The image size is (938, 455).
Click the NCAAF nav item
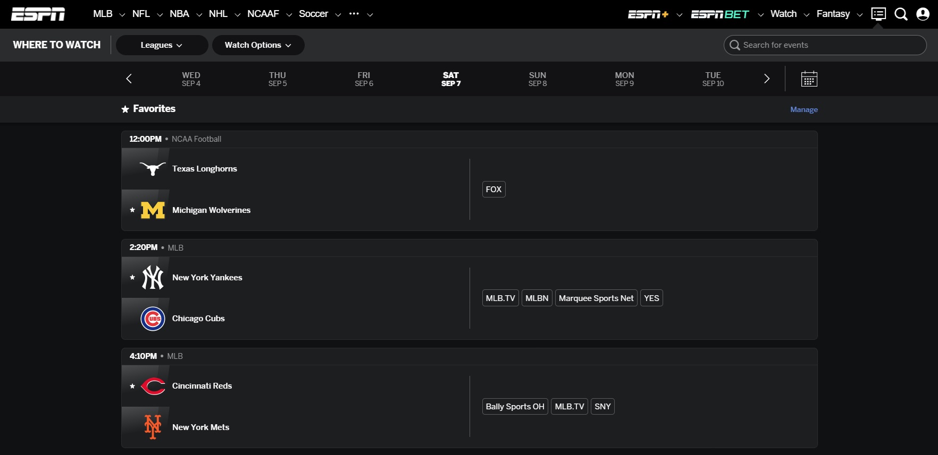(x=263, y=14)
